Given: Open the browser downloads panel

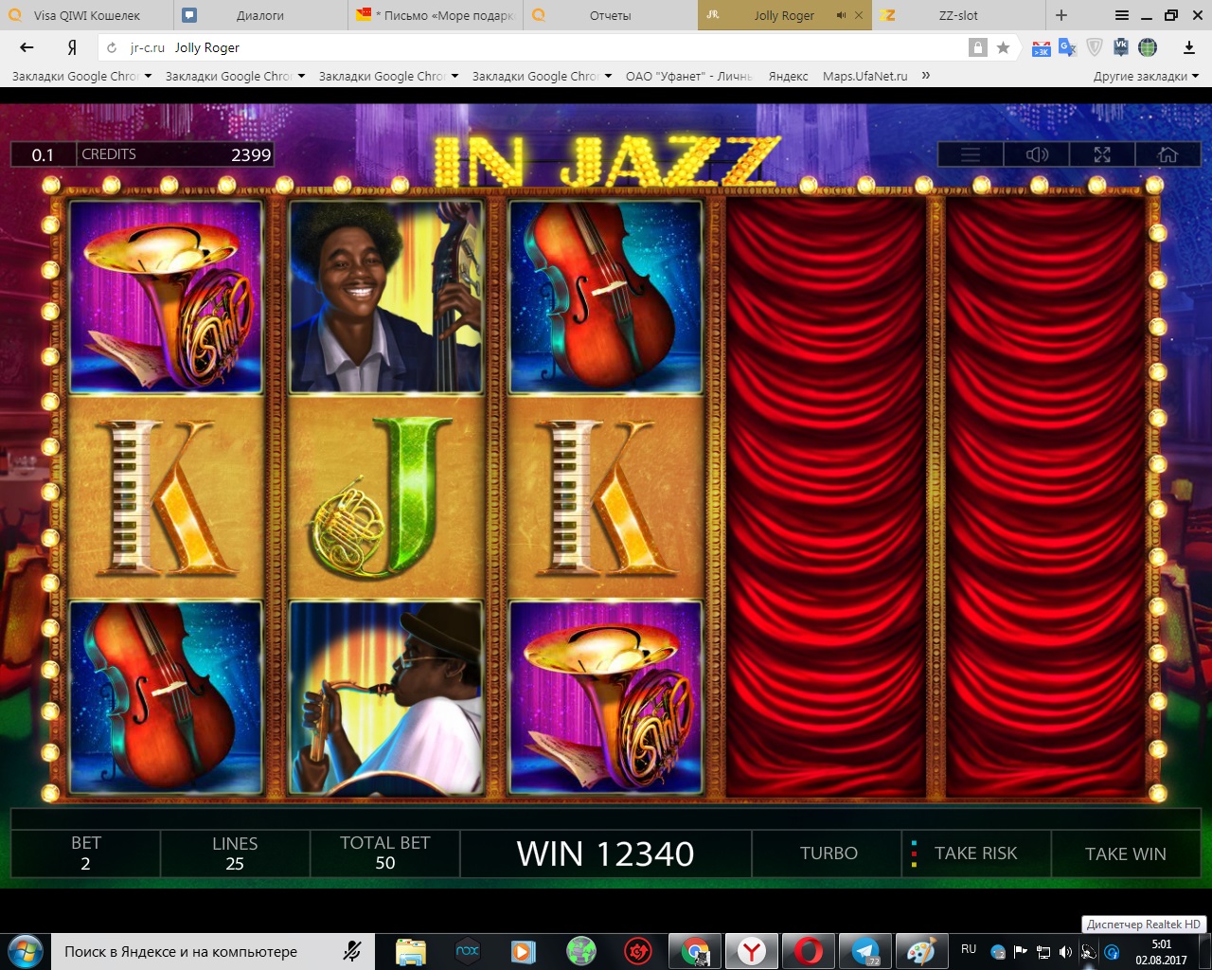Looking at the screenshot, I should pos(1189,47).
